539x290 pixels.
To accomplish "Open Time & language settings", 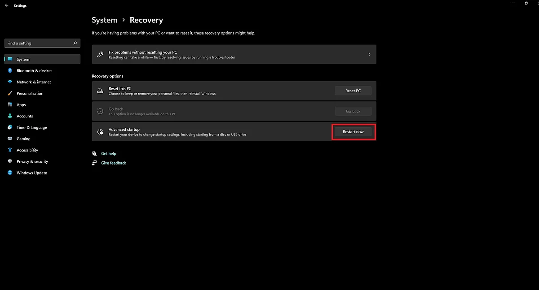I will pyautogui.click(x=42, y=127).
